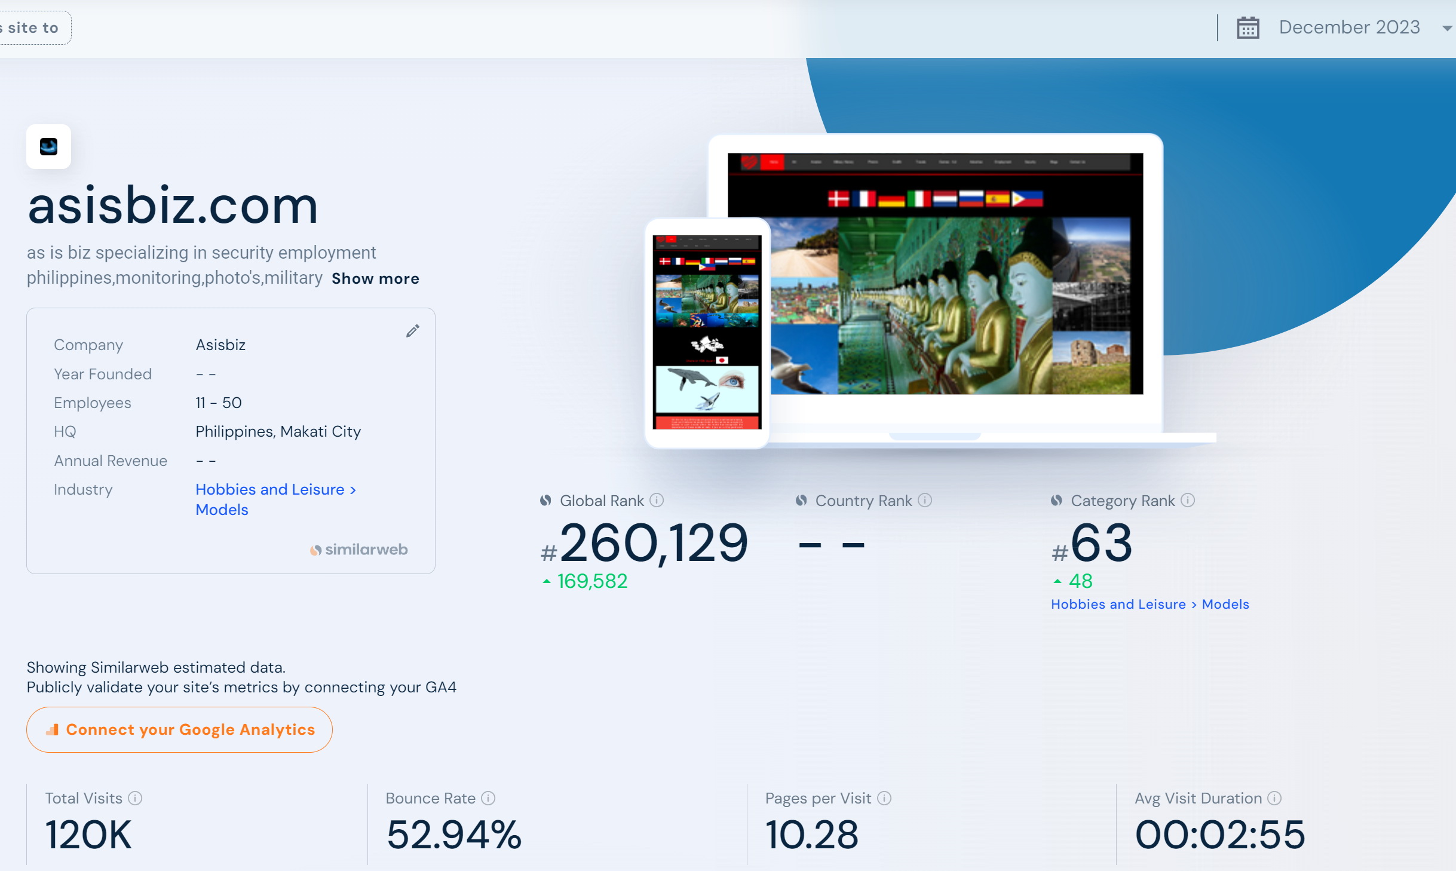The image size is (1456, 871).
Task: Select the HQ value Philippines, Makati City
Action: pos(278,431)
